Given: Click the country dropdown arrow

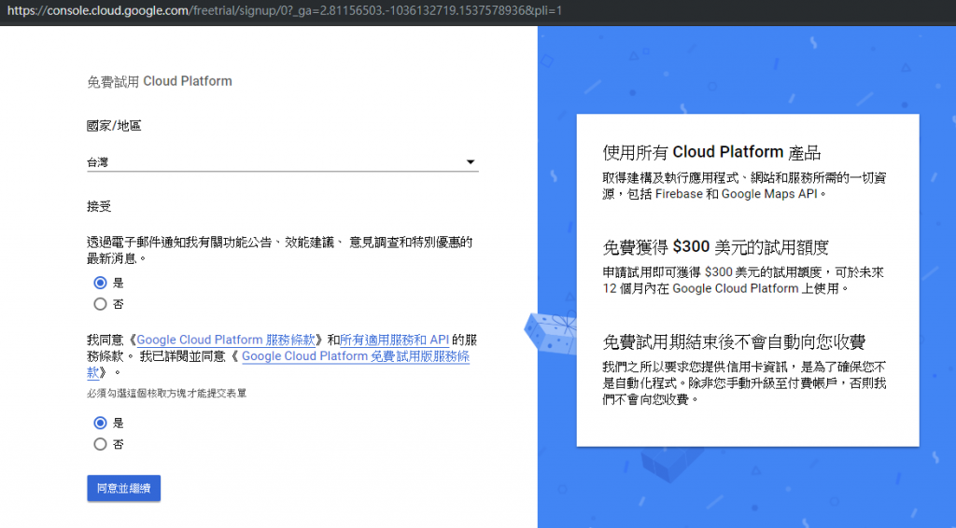Looking at the screenshot, I should [x=471, y=162].
